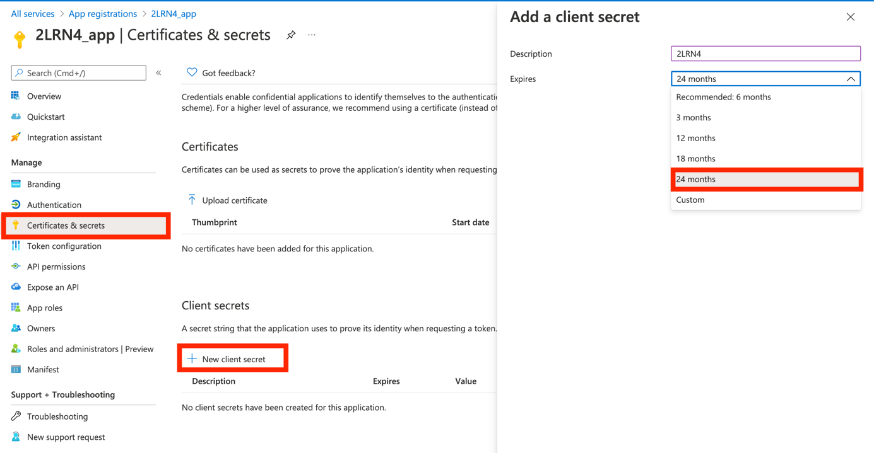Click the Start date column header

[471, 222]
